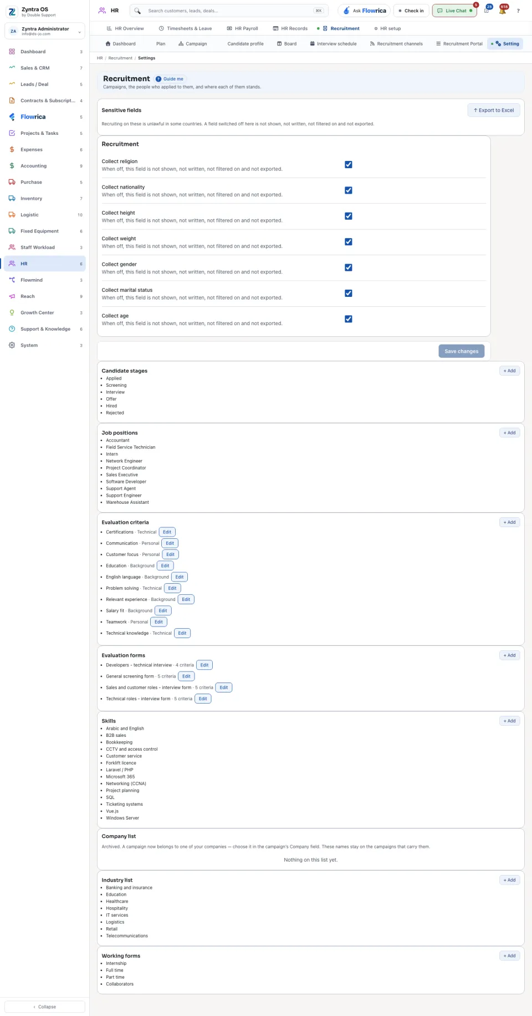Add a new industry list entry

click(x=510, y=880)
